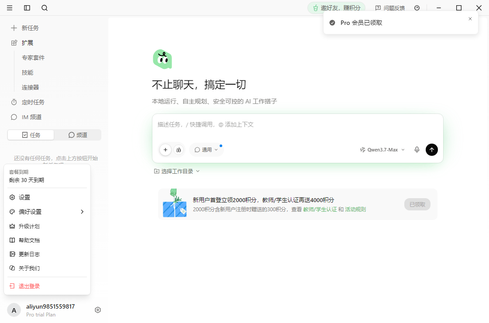The height and width of the screenshot is (323, 489).
Task: Click the microphone voice input icon
Action: pos(417,150)
